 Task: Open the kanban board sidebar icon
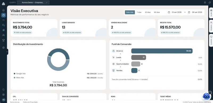pos(3,20)
